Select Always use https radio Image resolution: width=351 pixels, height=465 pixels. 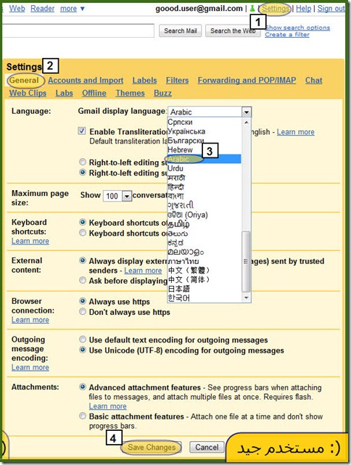coord(83,301)
